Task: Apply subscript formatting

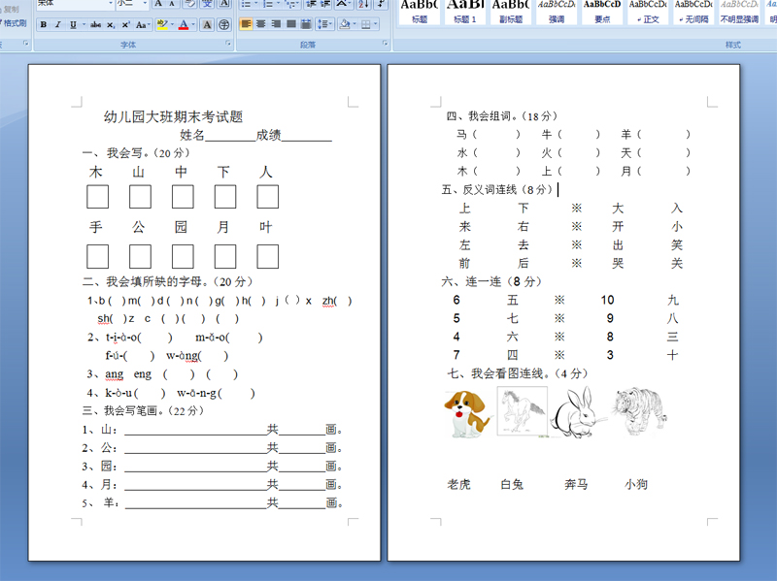Action: click(111, 24)
